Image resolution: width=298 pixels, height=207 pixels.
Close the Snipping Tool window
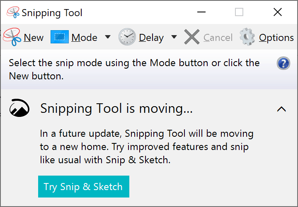(x=278, y=12)
